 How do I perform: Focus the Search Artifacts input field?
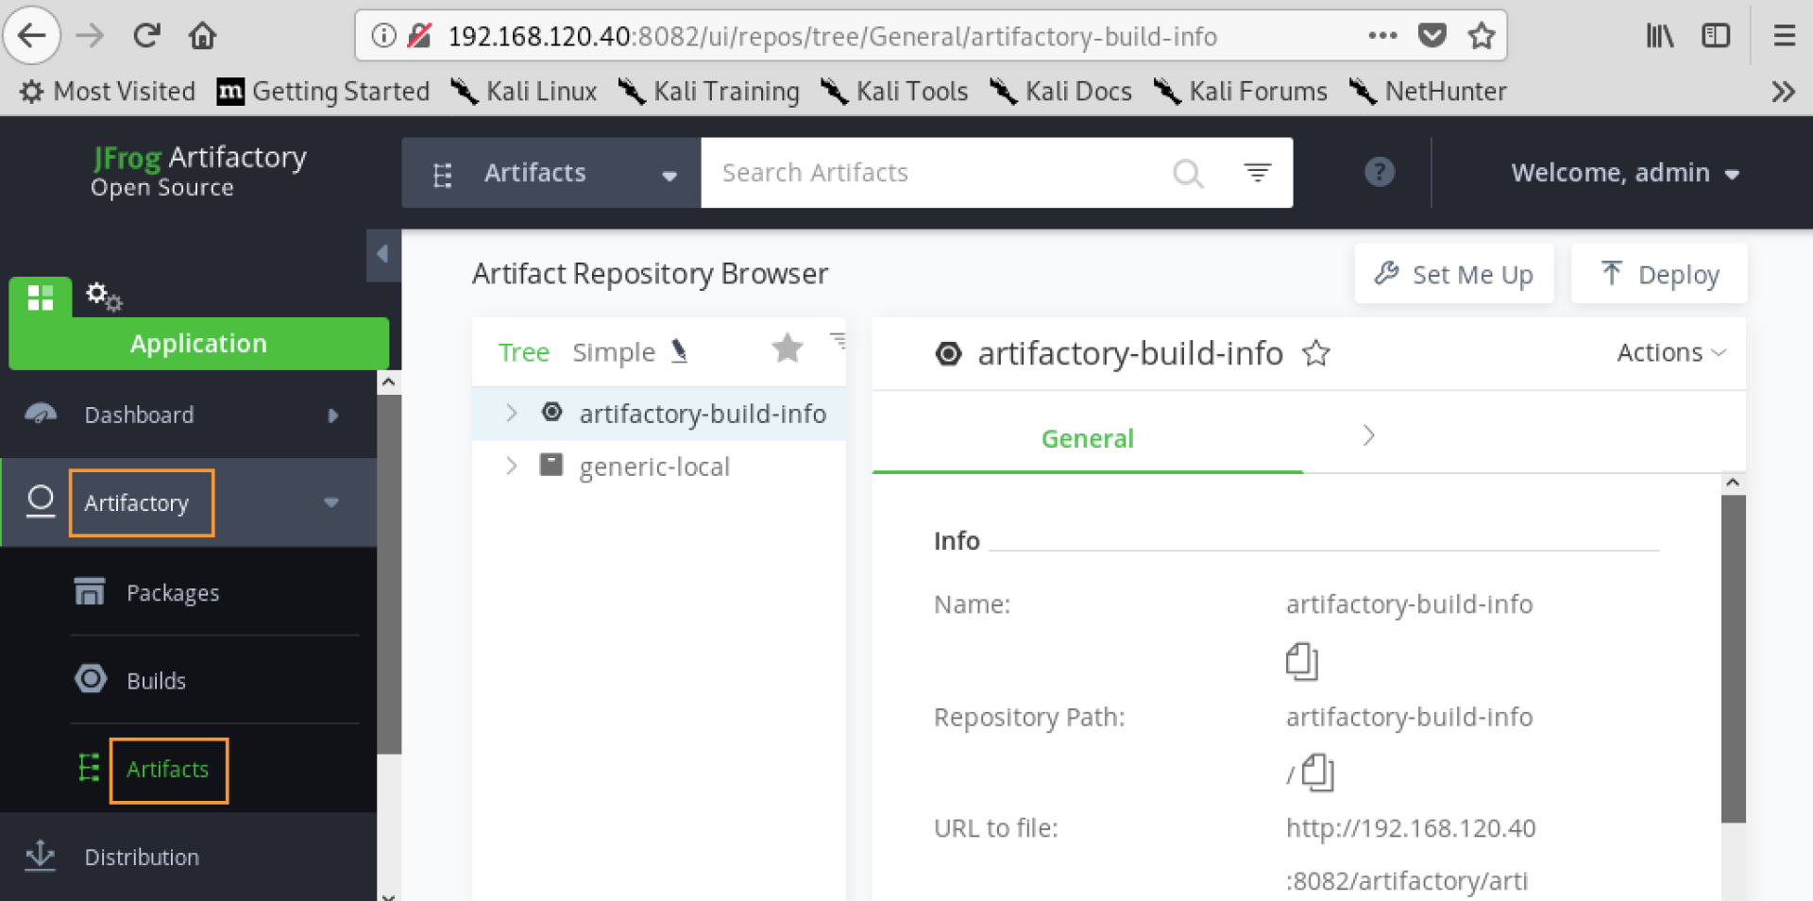[x=935, y=173]
